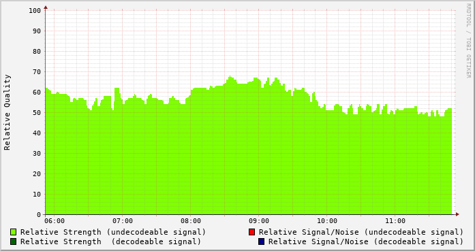Click the Relative Signal/Noise (undecodeable signal) label

pyautogui.click(x=361, y=232)
